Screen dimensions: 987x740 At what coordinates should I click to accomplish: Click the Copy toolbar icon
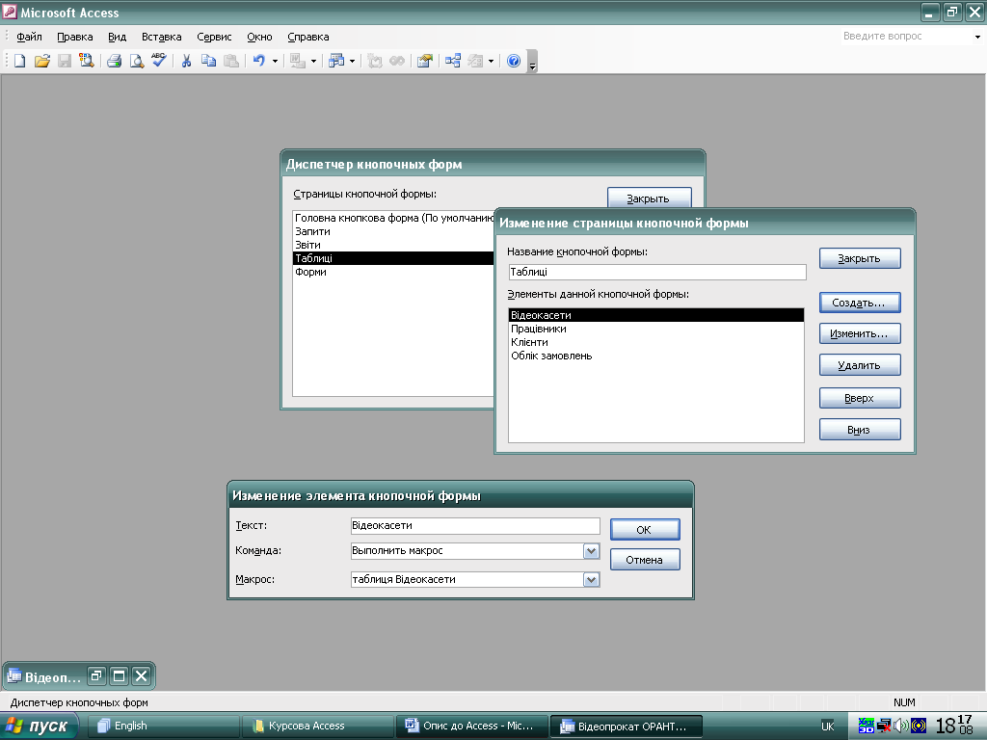208,61
